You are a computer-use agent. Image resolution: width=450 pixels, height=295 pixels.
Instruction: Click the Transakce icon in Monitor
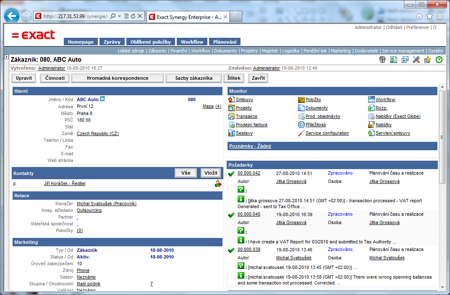(232, 116)
